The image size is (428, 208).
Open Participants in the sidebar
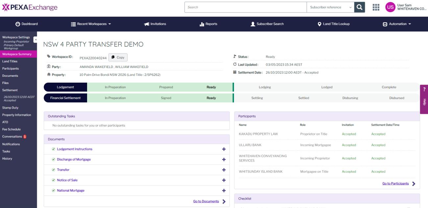pos(11,69)
